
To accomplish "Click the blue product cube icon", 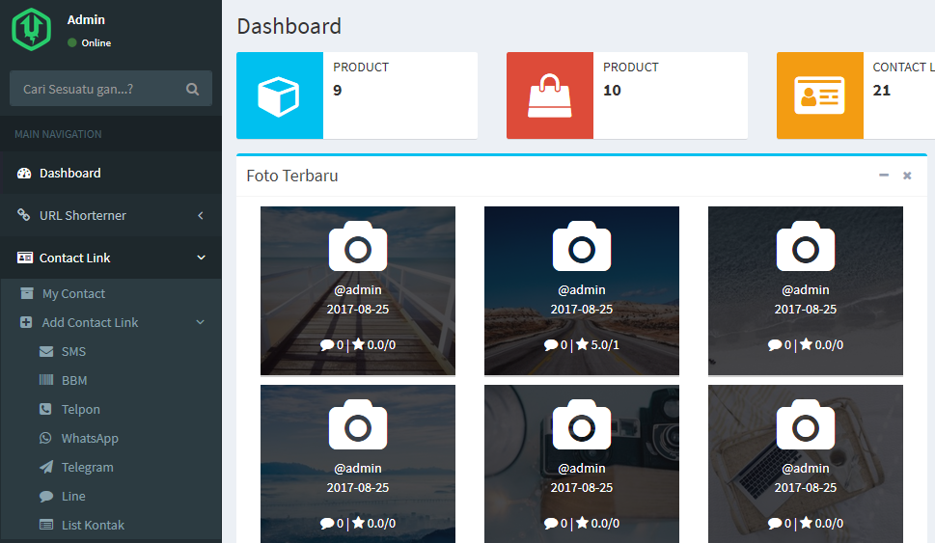I will pos(279,95).
